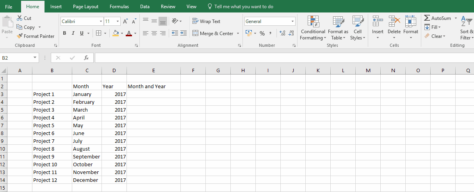Click the Clear eraser icon
474x192 pixels.
tap(427, 36)
